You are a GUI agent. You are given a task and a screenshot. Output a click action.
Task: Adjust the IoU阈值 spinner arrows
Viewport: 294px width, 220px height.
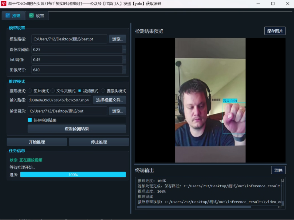(x=124, y=60)
